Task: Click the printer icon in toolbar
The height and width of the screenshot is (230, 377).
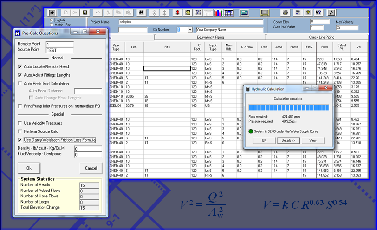Action: (x=284, y=12)
